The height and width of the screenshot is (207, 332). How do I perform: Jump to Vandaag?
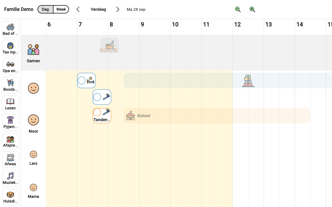pos(98,9)
